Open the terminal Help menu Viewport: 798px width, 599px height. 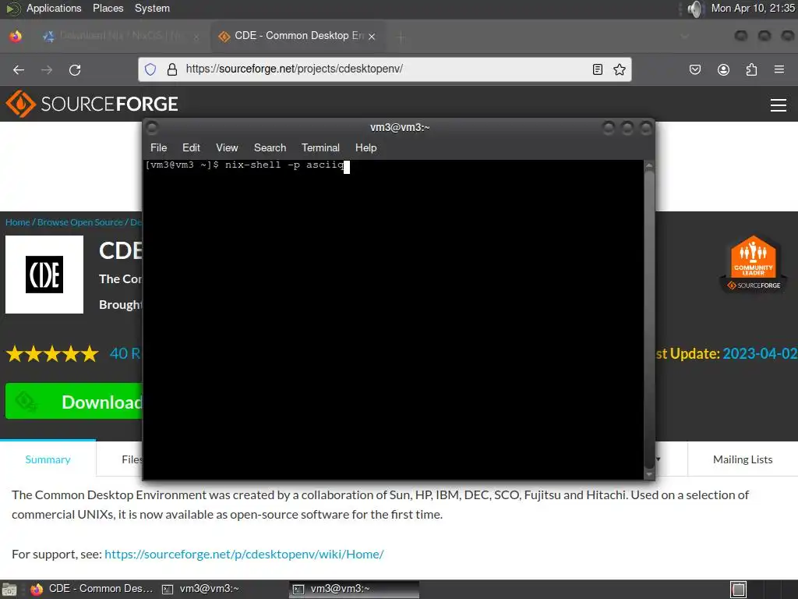(366, 147)
